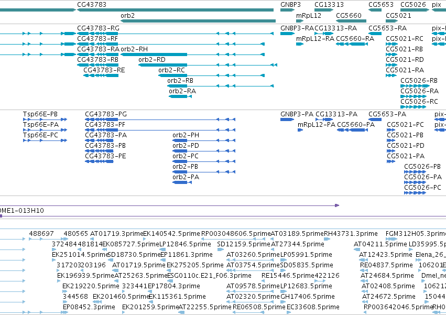The height and width of the screenshot is (315, 446).
Task: Select transcript orb2-RB
Action: click(x=180, y=81)
